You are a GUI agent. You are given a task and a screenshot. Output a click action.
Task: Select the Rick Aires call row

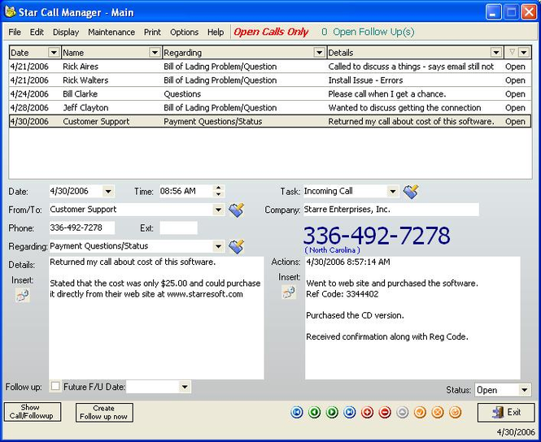270,67
